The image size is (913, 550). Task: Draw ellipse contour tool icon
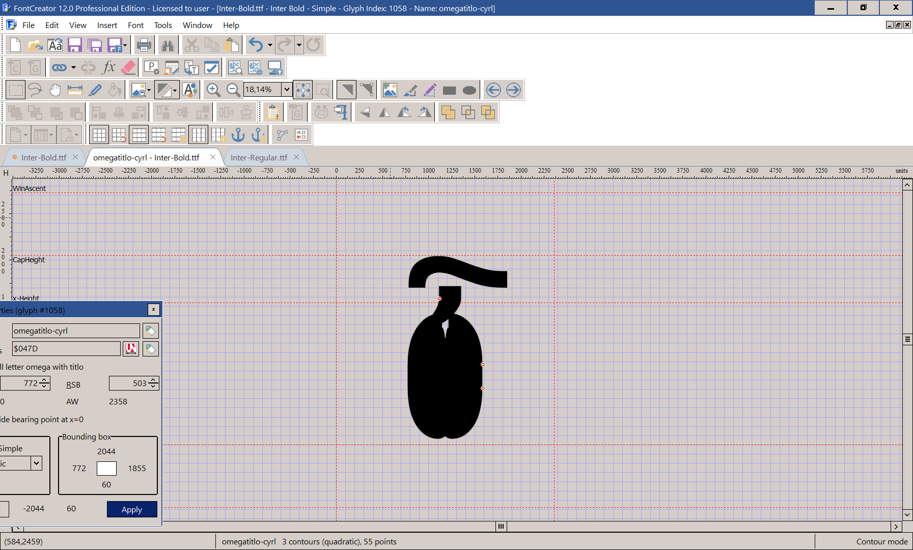pyautogui.click(x=469, y=90)
